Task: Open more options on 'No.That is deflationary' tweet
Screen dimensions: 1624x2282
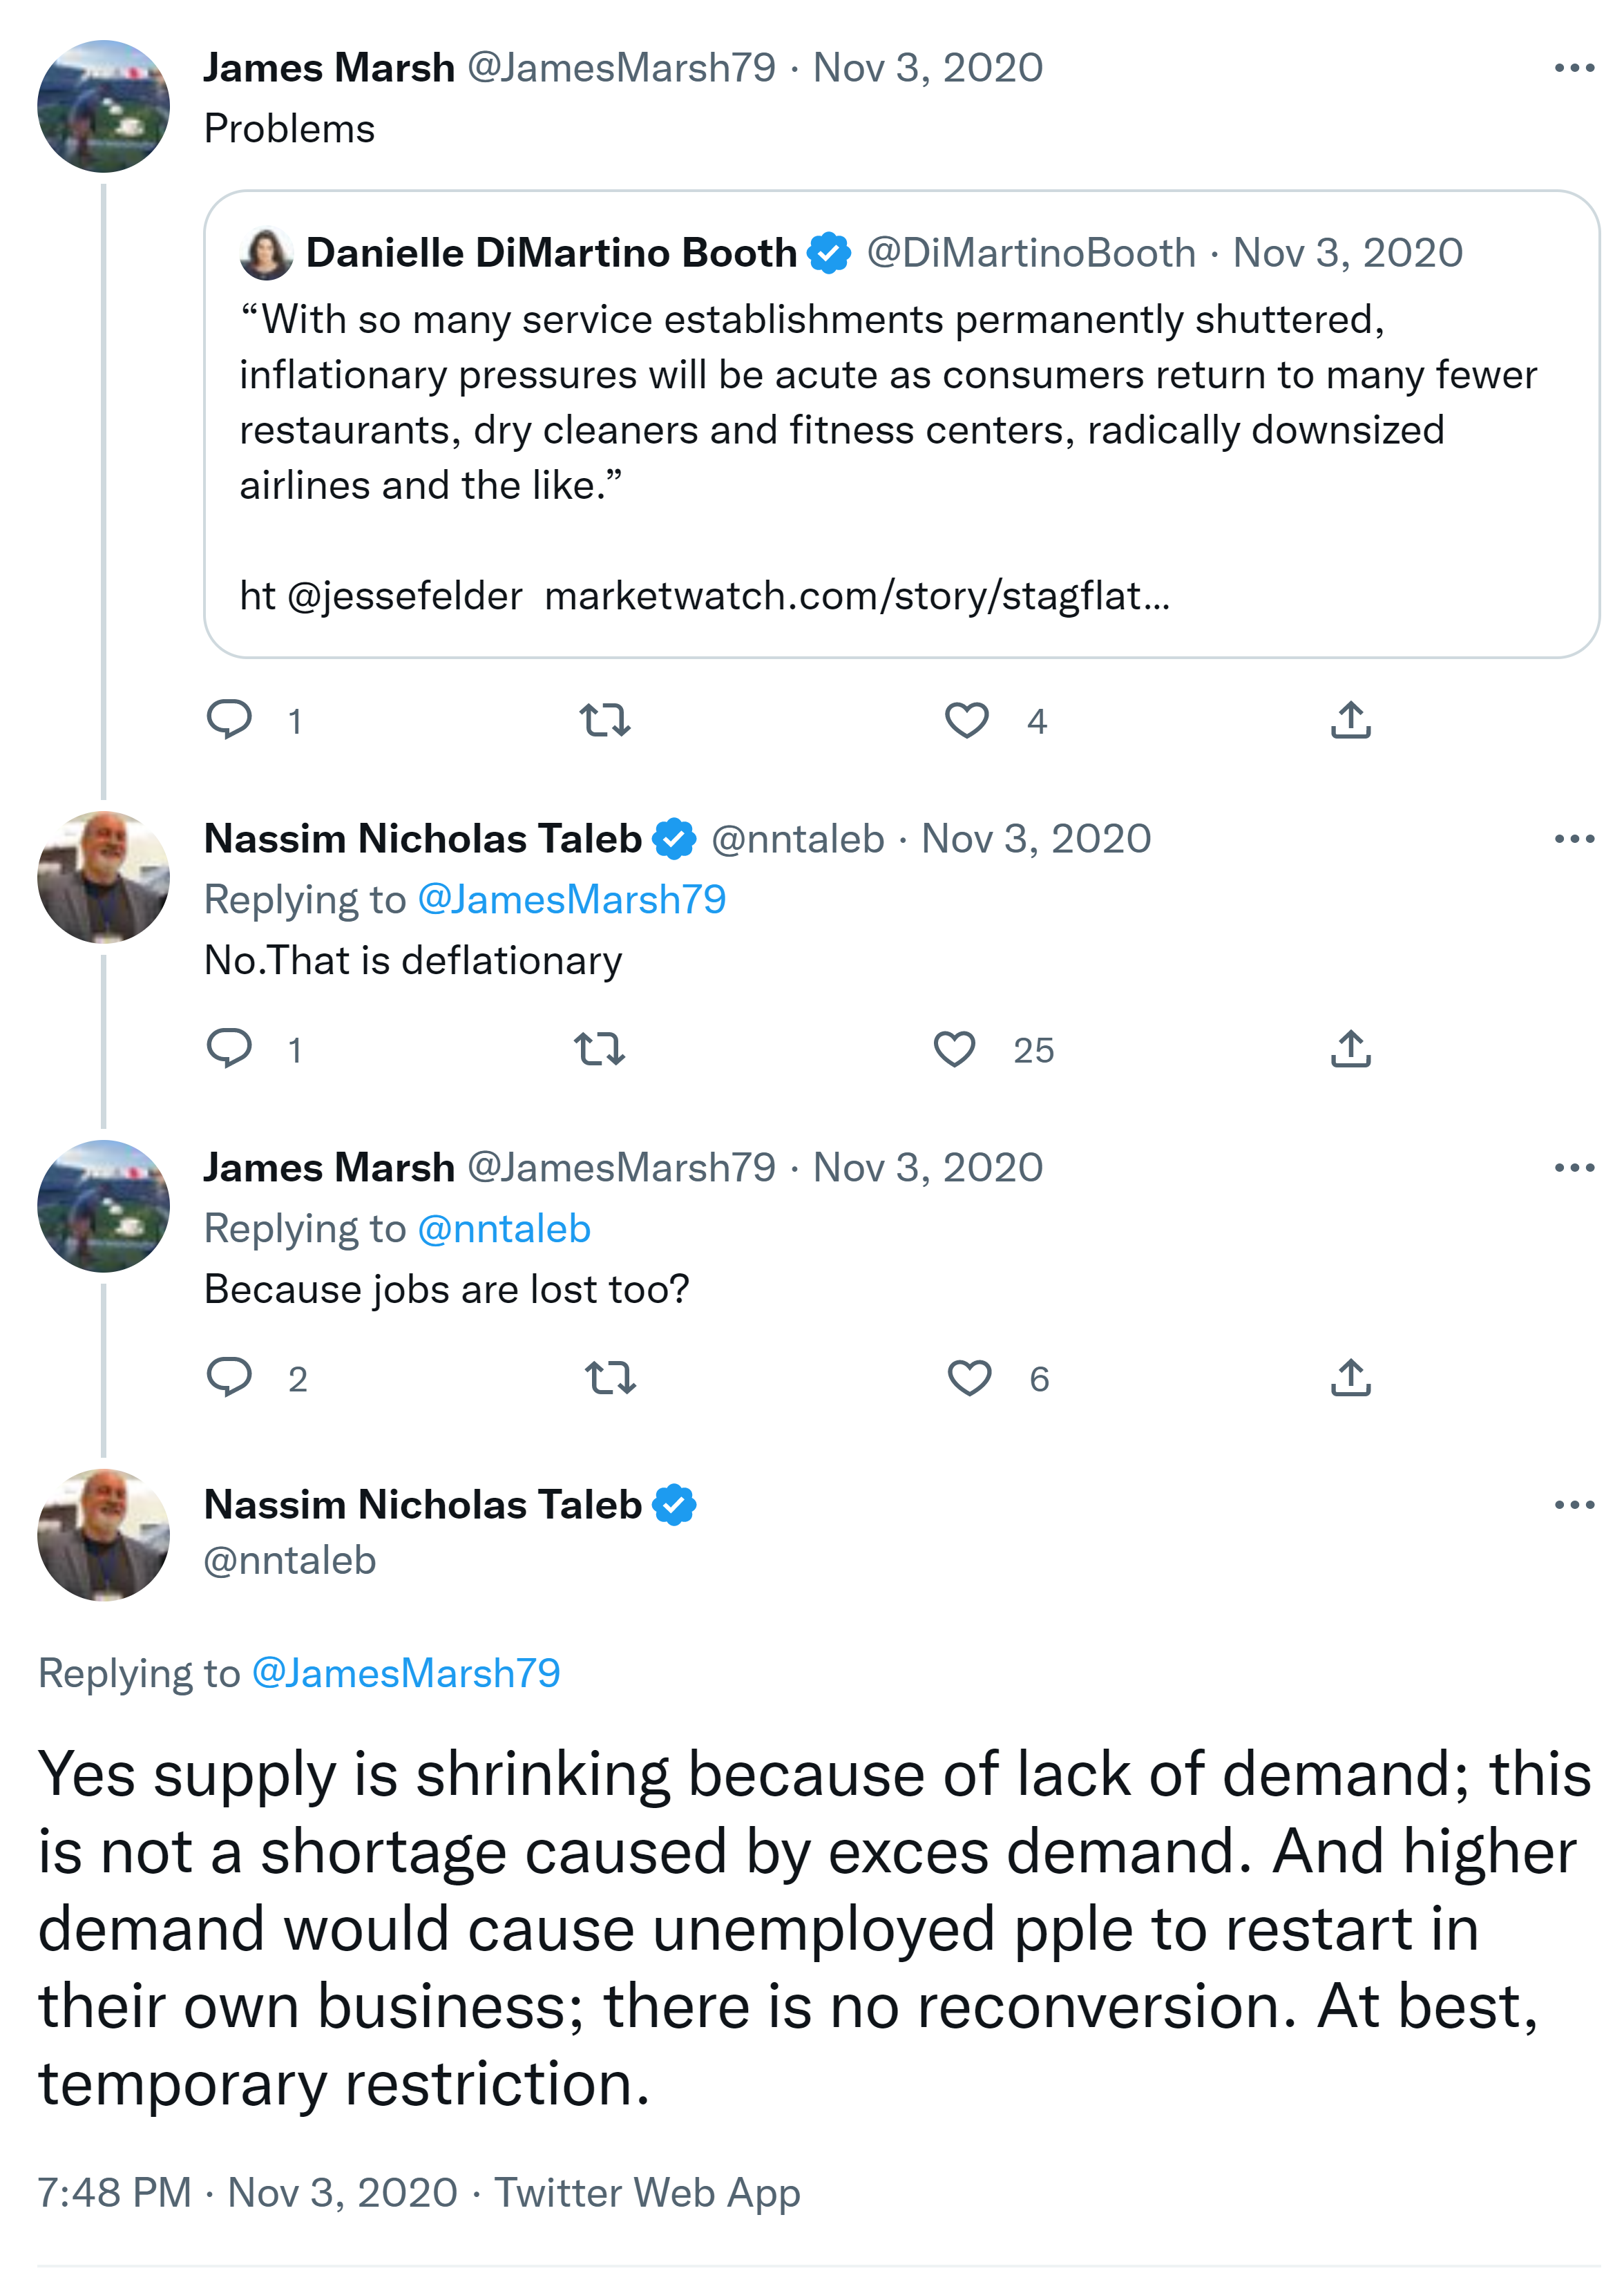Action: click(1574, 839)
